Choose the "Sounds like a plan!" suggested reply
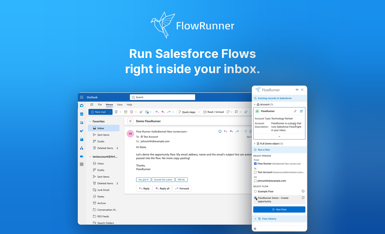 [x=163, y=180]
